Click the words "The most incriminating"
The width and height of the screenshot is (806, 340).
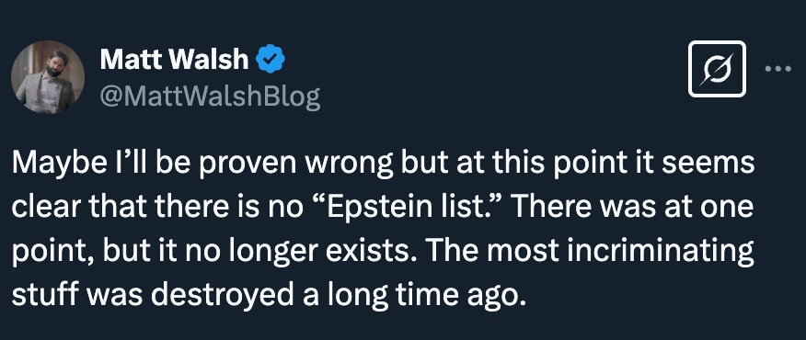[591, 251]
